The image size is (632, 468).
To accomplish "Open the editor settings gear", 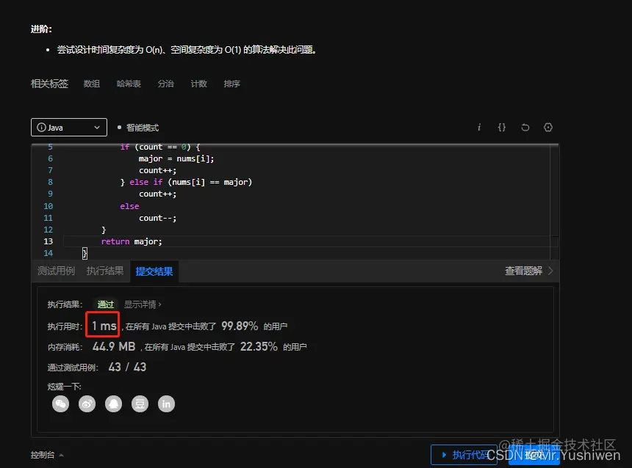I will 548,127.
